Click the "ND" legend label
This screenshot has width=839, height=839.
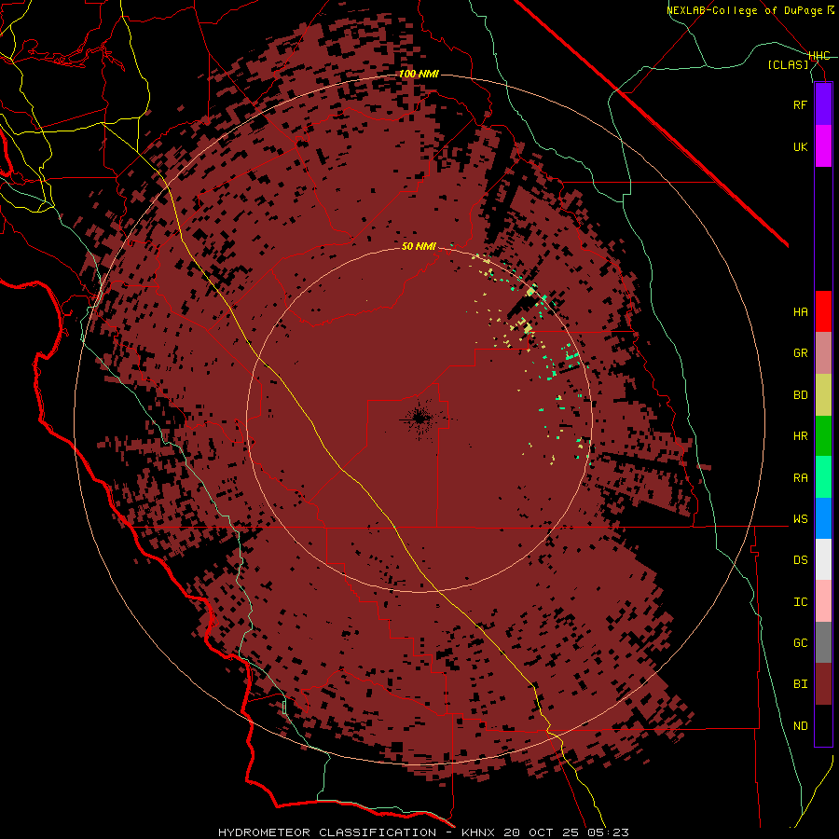coord(800,726)
